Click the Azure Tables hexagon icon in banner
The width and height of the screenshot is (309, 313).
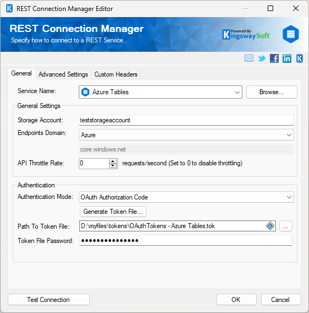pyautogui.click(x=291, y=34)
